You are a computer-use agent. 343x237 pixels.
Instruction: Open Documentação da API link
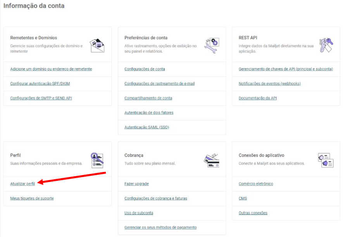tap(258, 98)
